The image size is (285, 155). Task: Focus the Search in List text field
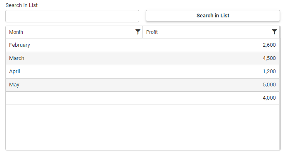(72, 16)
